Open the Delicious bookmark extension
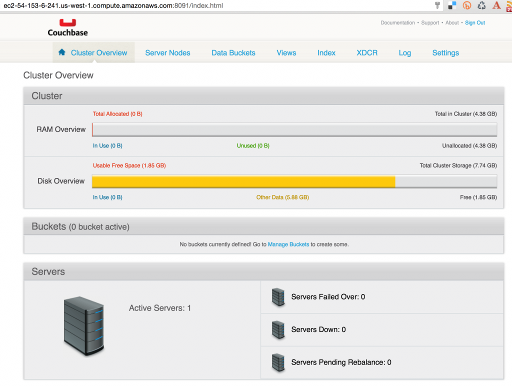 click(452, 5)
